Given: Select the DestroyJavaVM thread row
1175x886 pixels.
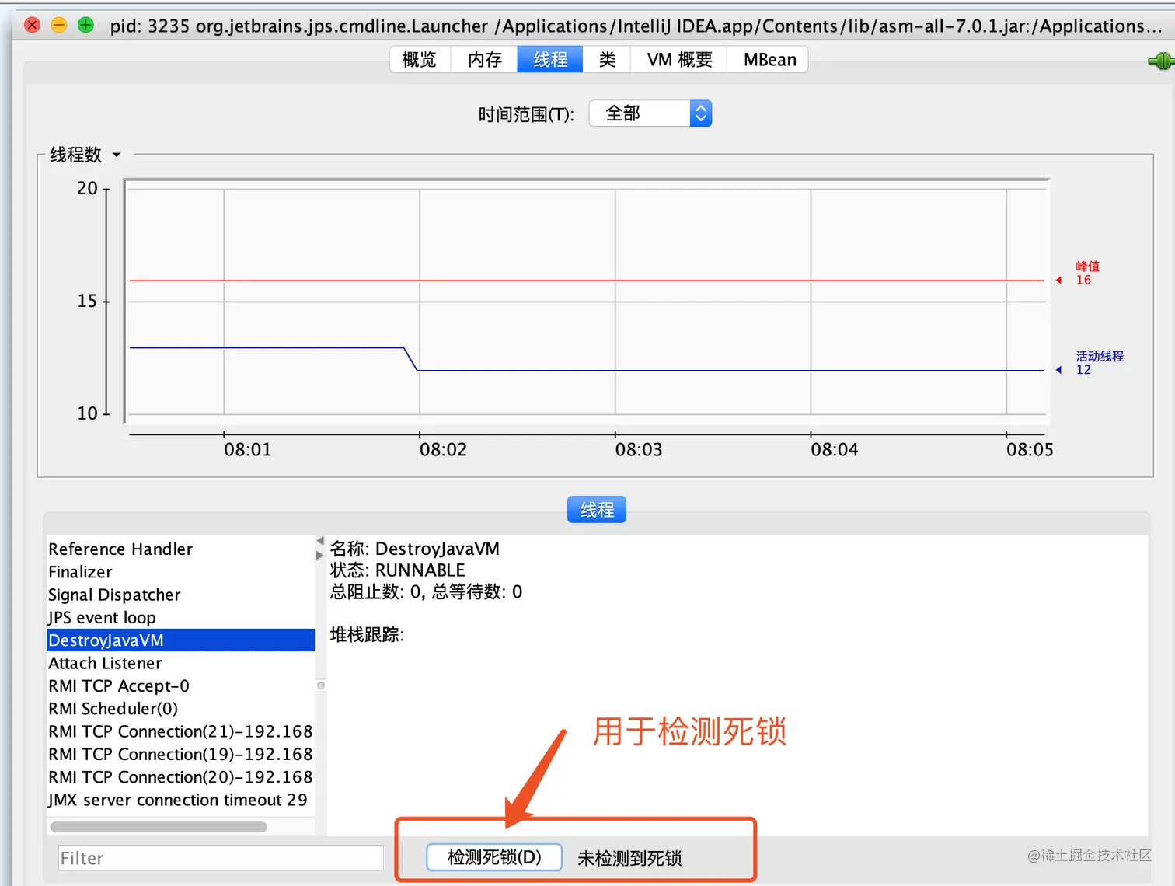Looking at the screenshot, I should (180, 640).
